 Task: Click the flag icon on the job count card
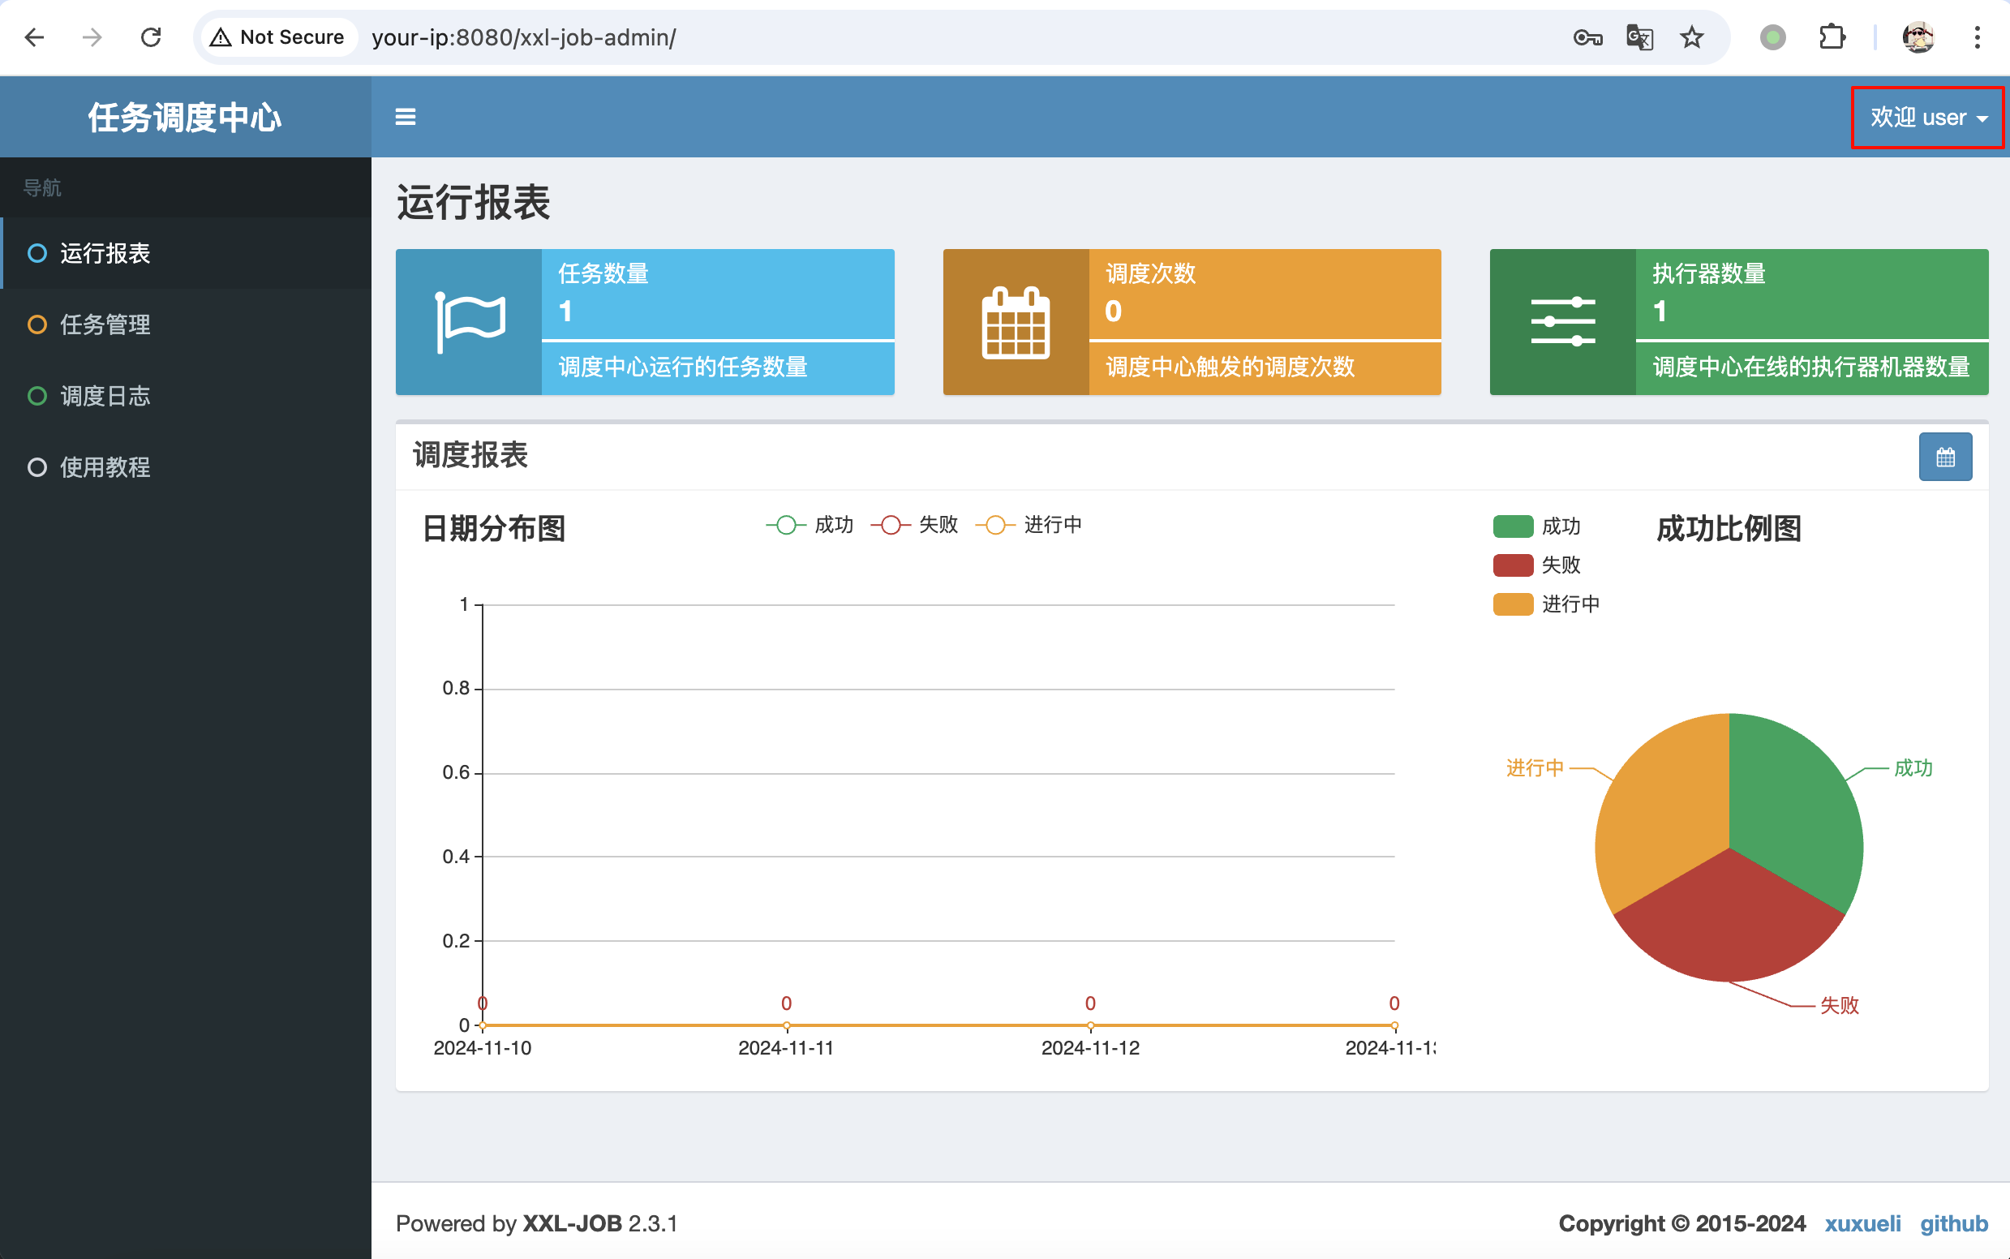click(x=470, y=321)
